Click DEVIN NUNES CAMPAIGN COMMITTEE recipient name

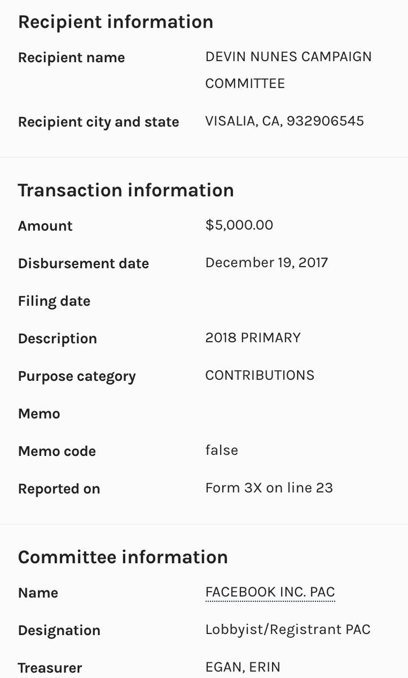[x=288, y=70]
